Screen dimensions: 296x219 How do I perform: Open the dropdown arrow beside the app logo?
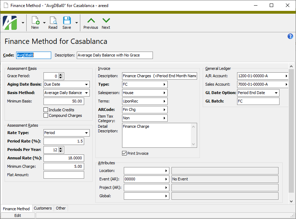pyautogui.click(x=23, y=23)
